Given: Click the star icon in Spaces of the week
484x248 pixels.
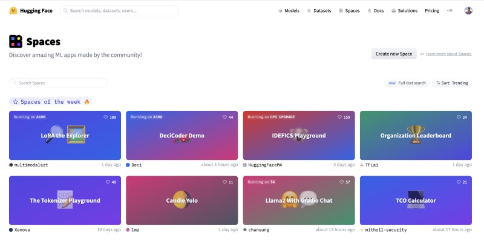Looking at the screenshot, I should (x=16, y=102).
